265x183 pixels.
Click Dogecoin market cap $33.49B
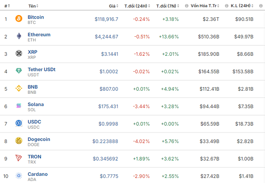coord(209,141)
